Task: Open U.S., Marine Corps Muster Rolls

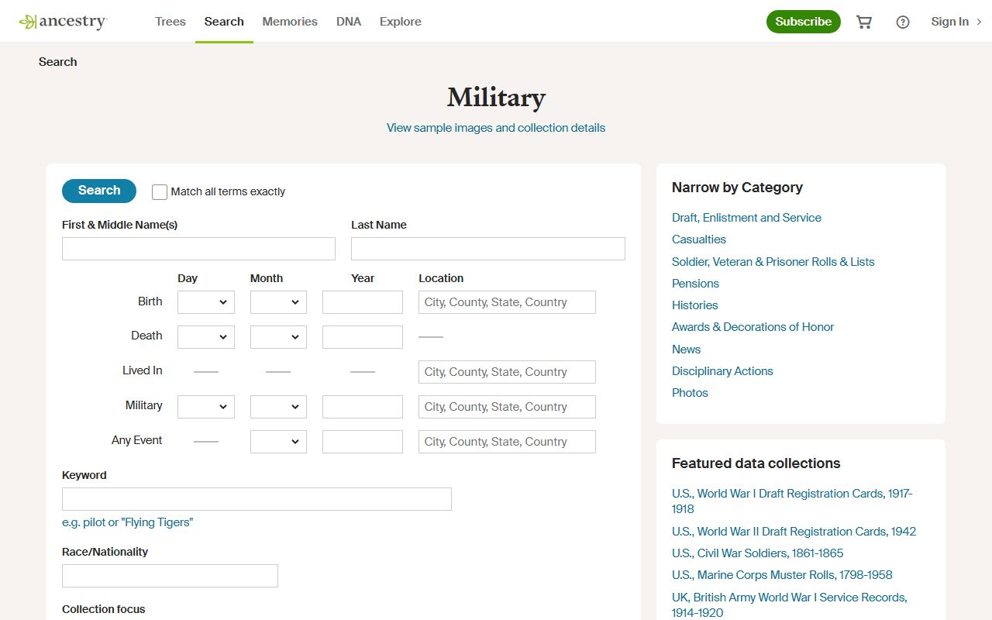Action: pyautogui.click(x=782, y=575)
